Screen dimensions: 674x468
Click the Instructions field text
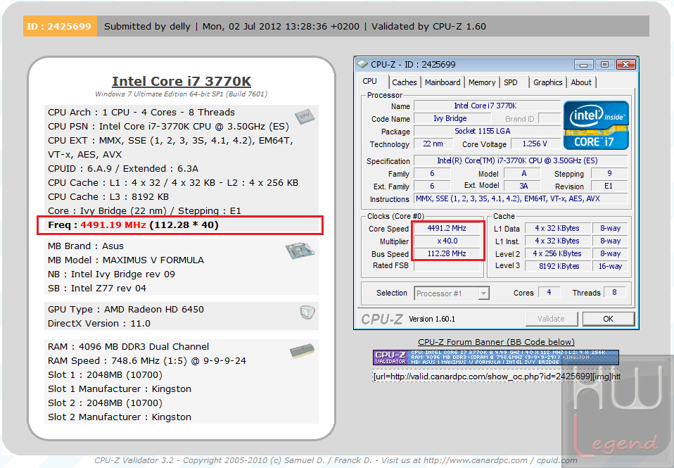(x=520, y=198)
